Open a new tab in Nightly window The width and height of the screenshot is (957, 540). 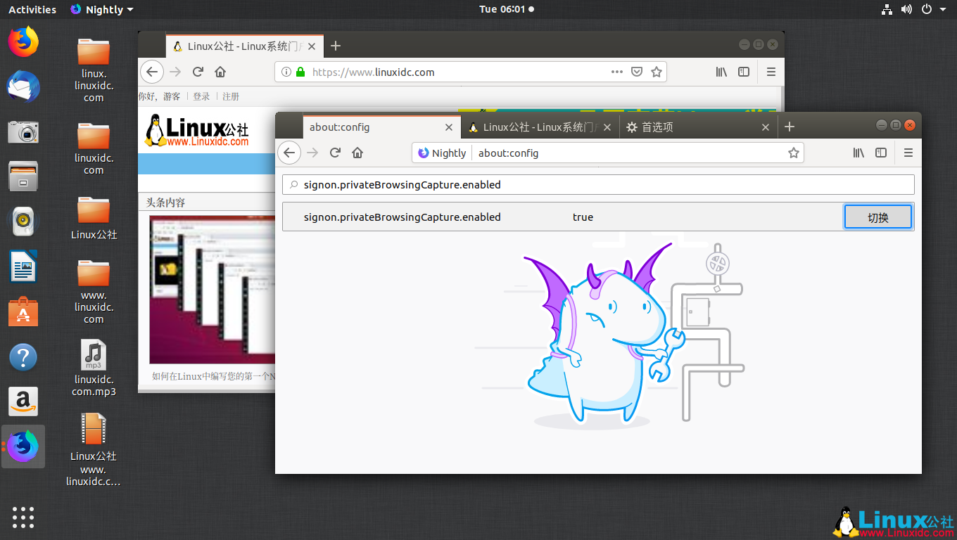tap(790, 127)
